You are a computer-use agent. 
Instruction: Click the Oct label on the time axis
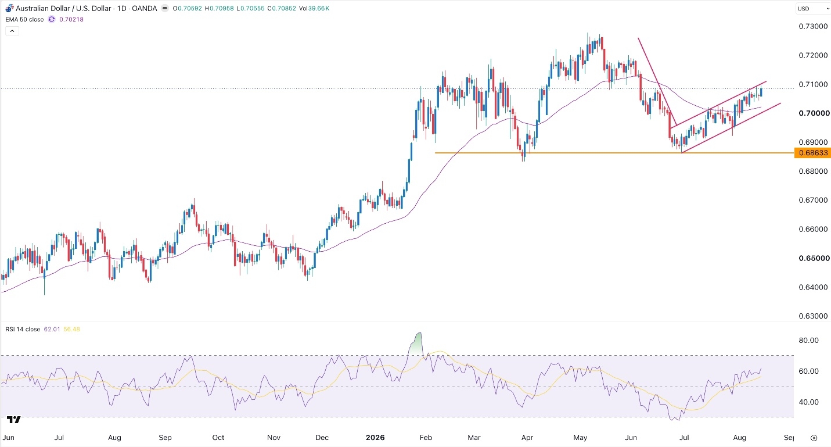(x=218, y=437)
